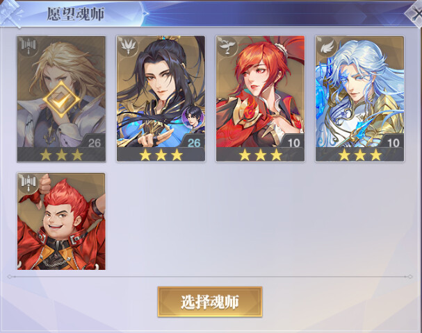This screenshot has height=333, width=422.
Task: Click level 10 badge on blue-haired hero
Action: click(393, 143)
